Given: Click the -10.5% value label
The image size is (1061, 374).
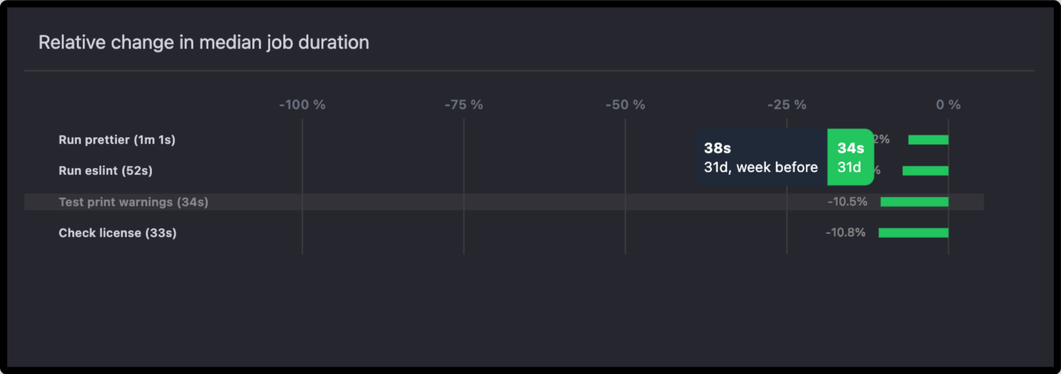Looking at the screenshot, I should click(x=847, y=202).
